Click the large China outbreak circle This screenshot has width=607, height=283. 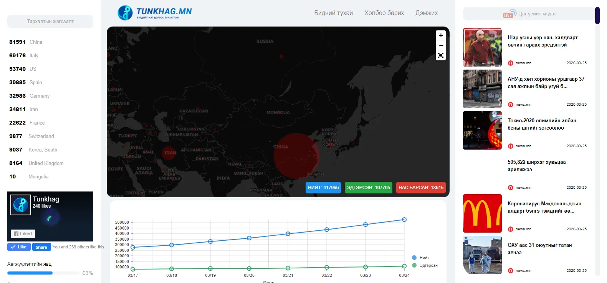click(x=296, y=156)
